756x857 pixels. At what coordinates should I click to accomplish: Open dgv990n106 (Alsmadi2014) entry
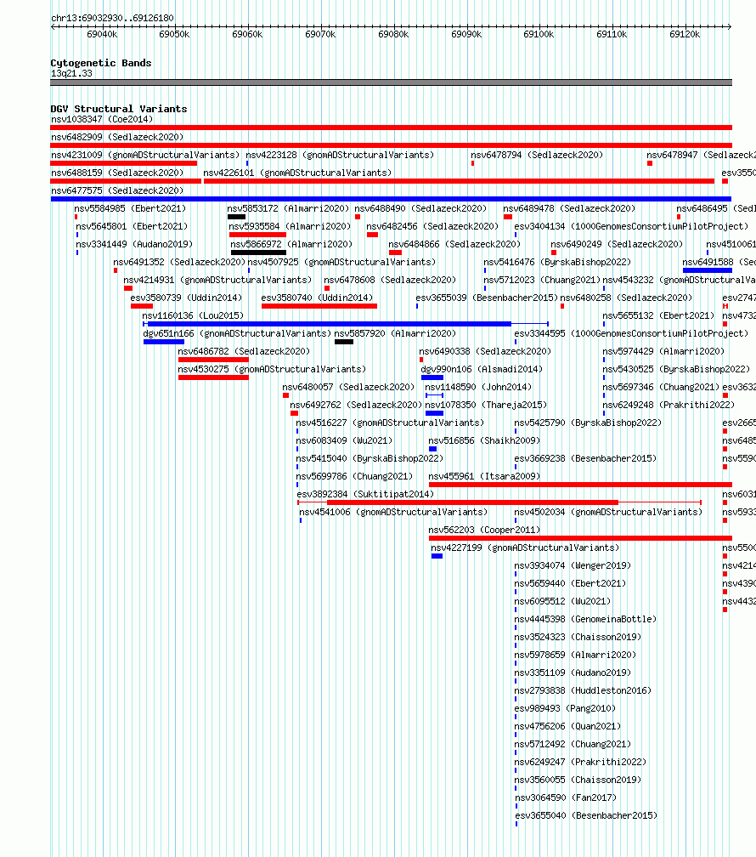pyautogui.click(x=482, y=370)
